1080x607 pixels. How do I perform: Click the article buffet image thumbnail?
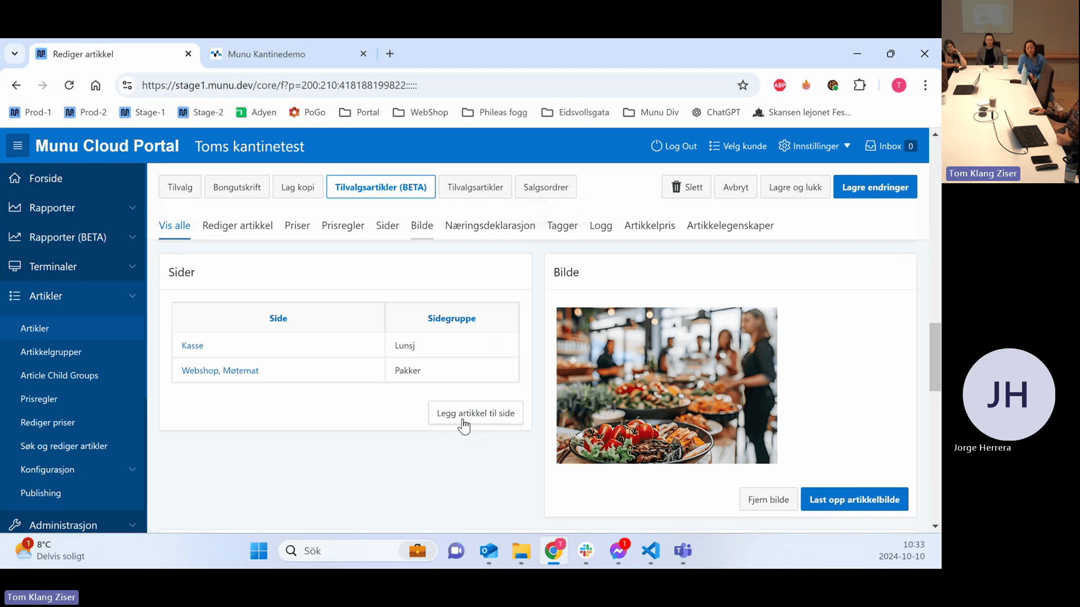coord(667,386)
